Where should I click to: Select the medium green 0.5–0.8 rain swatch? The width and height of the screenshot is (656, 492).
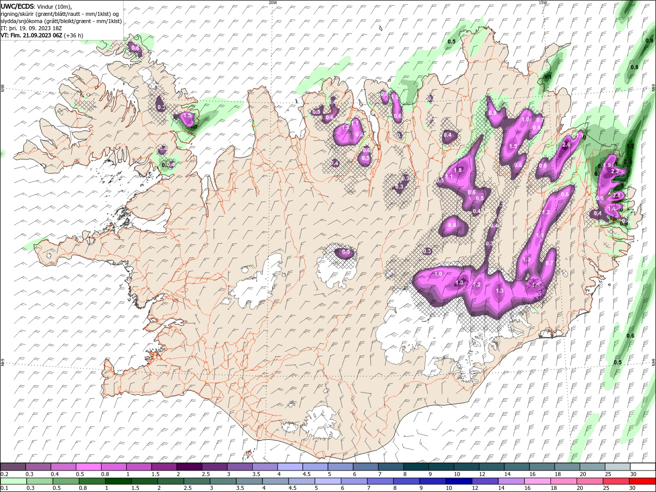[66, 481]
